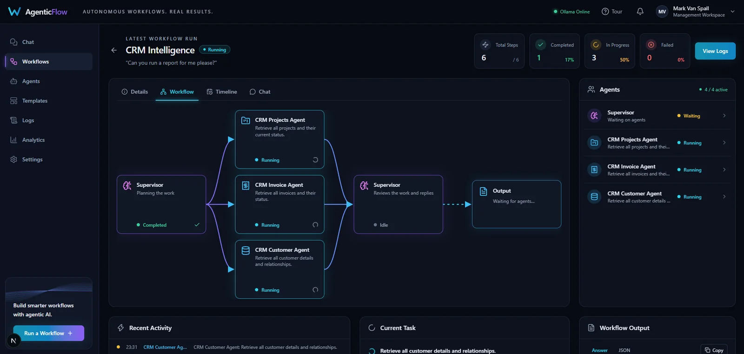Click the AgenticFlow logo icon
This screenshot has width=744, height=354.
14,12
